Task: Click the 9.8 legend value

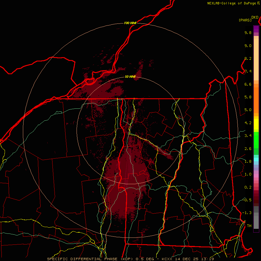Action: [x=248, y=32]
